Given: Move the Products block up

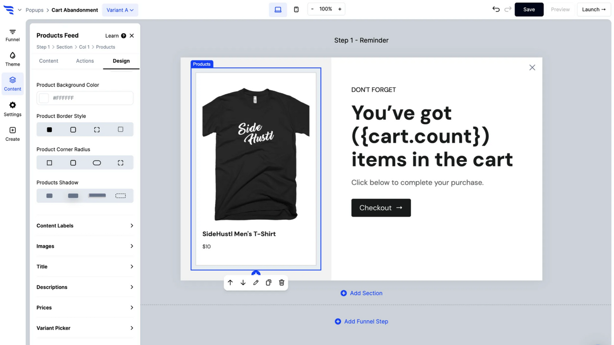Looking at the screenshot, I should point(230,282).
